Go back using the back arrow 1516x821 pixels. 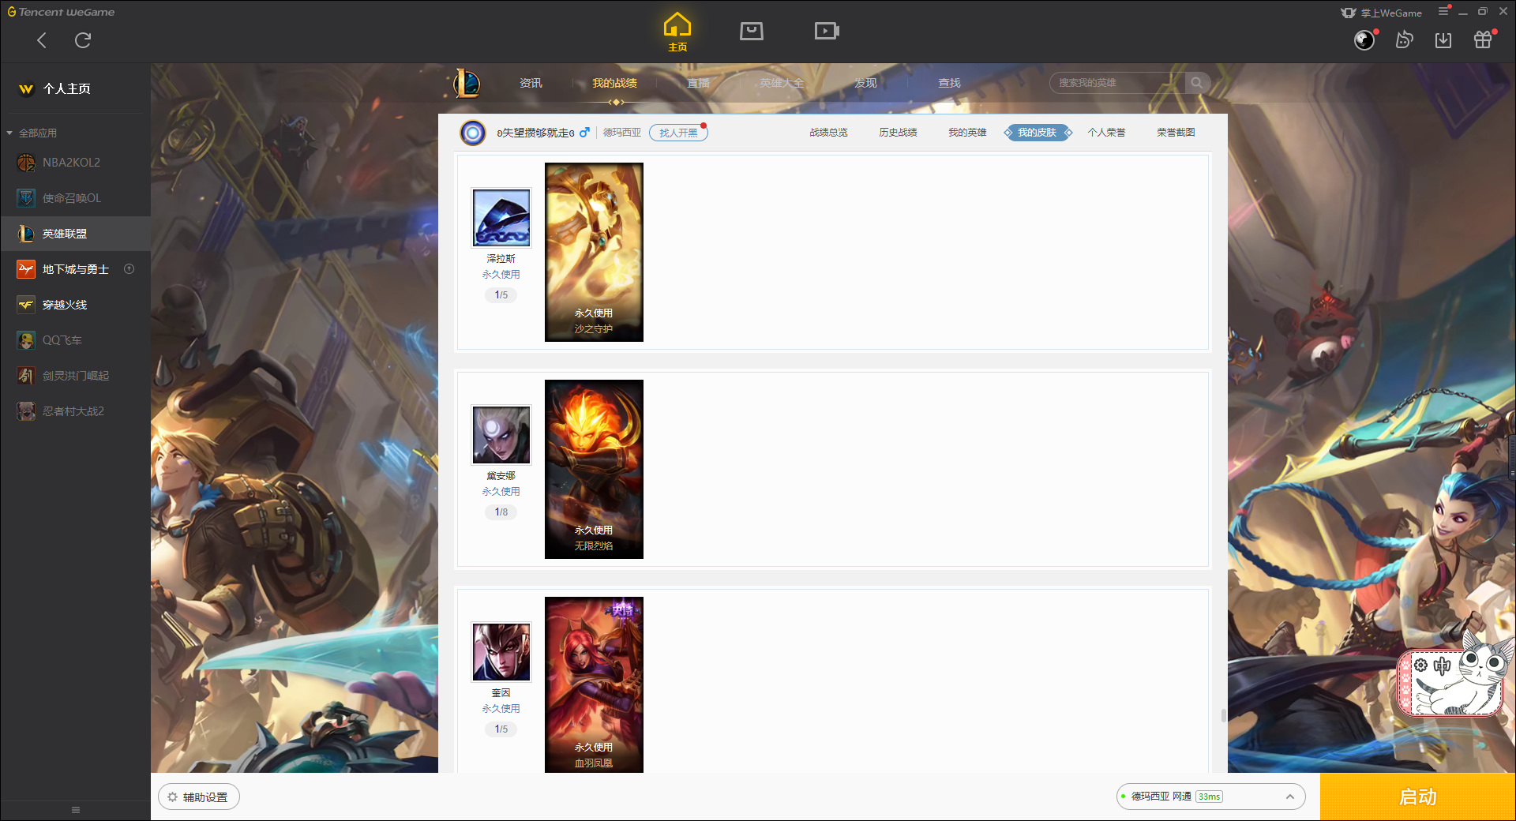[x=42, y=40]
